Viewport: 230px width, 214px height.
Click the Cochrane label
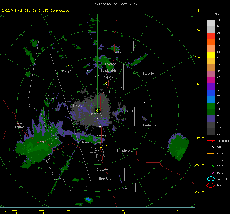pyautogui.click(x=84, y=142)
